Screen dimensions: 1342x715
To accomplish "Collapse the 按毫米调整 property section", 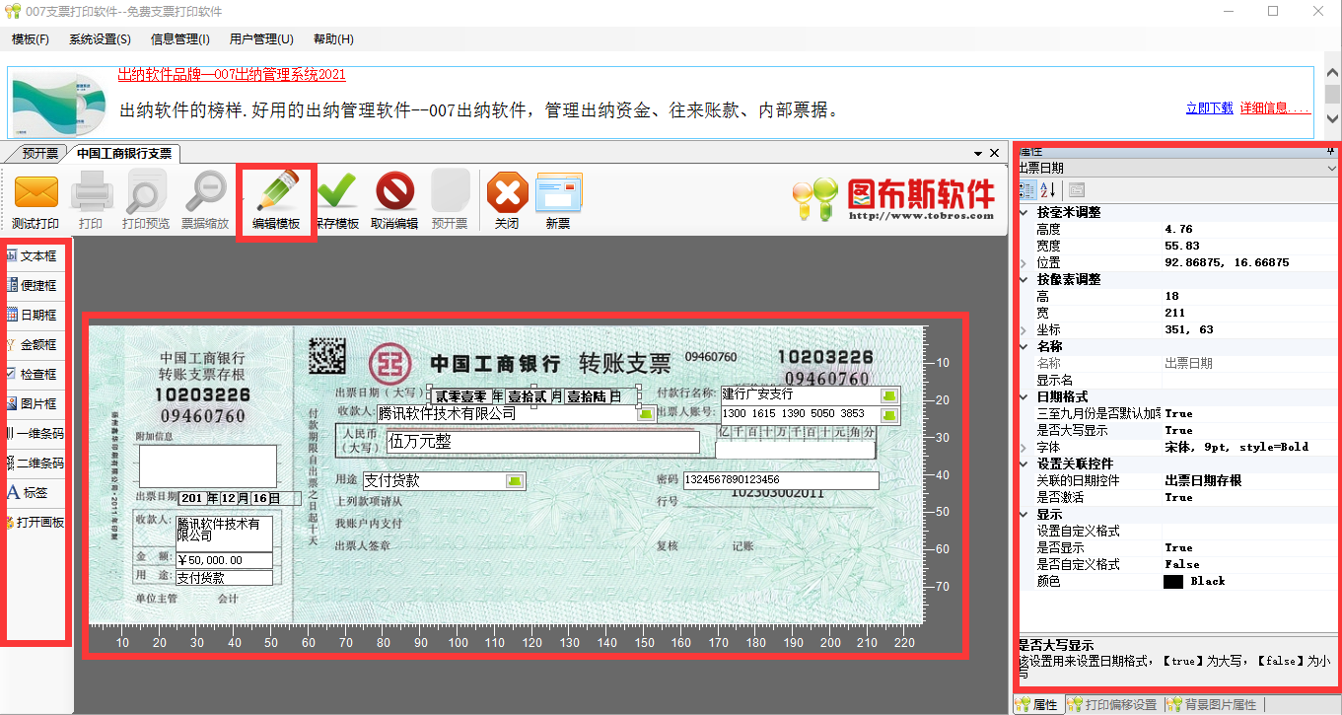I will click(x=1023, y=212).
